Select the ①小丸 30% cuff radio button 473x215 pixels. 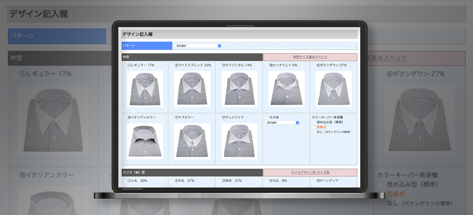(125, 181)
